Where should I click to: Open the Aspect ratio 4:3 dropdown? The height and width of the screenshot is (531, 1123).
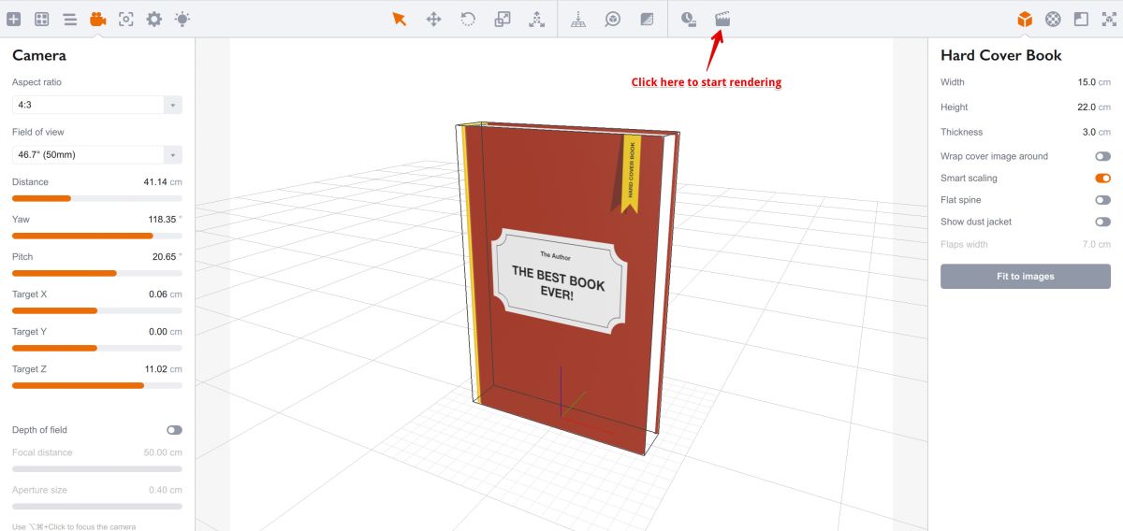pos(97,105)
